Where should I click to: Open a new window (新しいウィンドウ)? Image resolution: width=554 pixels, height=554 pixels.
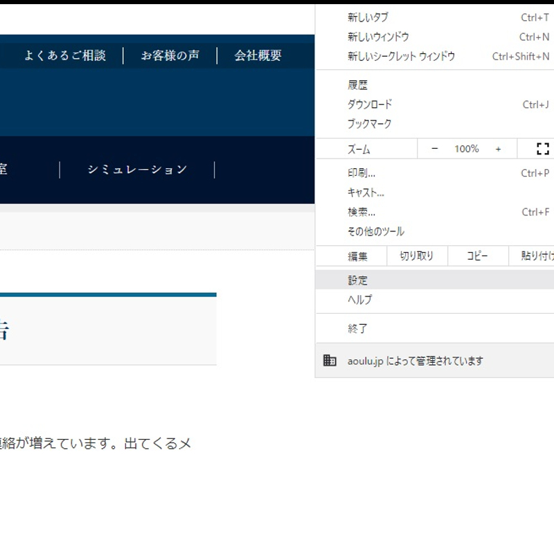[435, 37]
